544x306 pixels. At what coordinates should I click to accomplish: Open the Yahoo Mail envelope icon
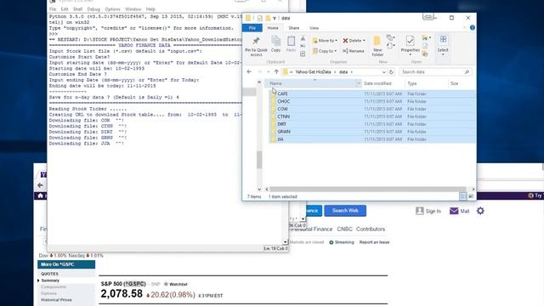[x=454, y=211]
